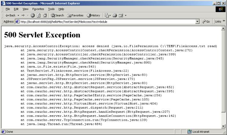Click the Stop loading icon
This screenshot has height=135, width=227.
click(x=33, y=15)
